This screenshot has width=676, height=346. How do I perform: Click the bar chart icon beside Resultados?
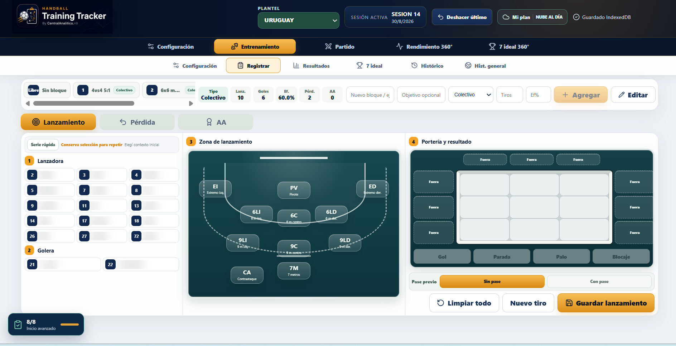(x=296, y=66)
